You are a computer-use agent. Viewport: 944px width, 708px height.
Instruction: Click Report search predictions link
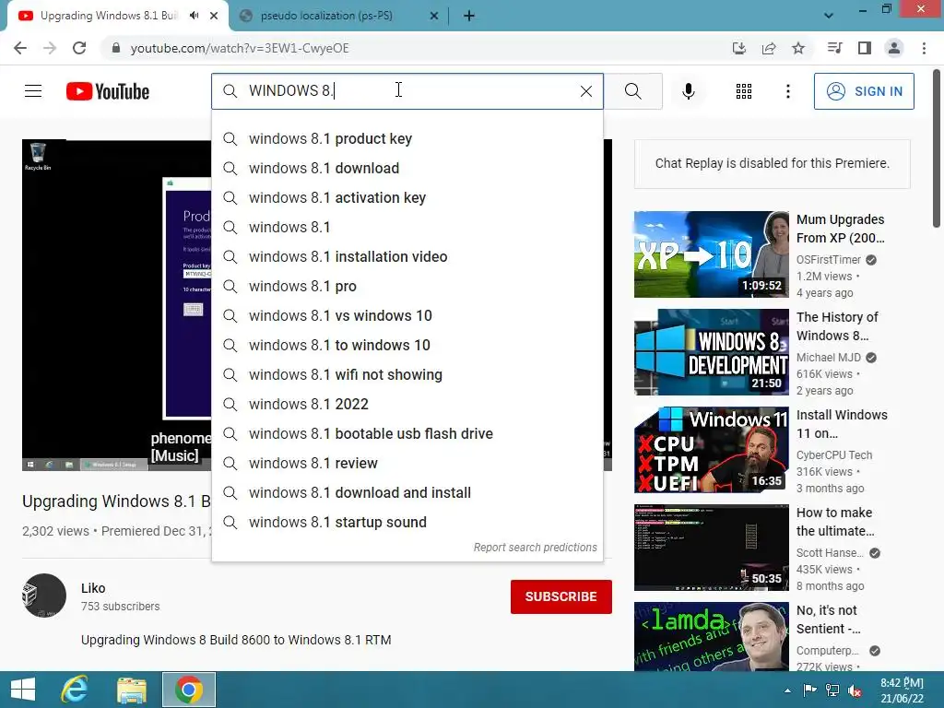[x=535, y=548]
